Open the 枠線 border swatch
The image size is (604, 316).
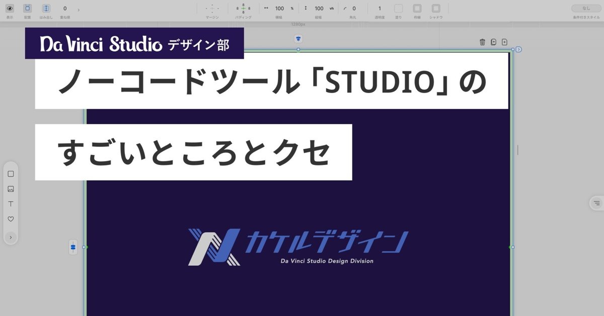[x=417, y=9]
